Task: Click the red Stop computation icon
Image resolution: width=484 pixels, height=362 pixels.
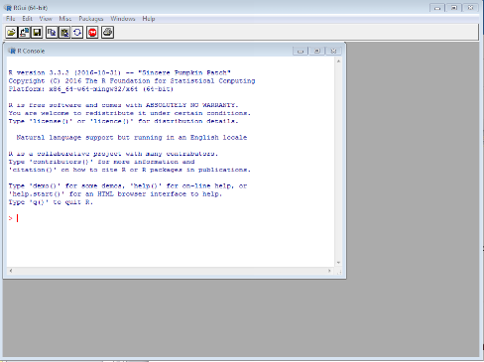Action: click(92, 33)
